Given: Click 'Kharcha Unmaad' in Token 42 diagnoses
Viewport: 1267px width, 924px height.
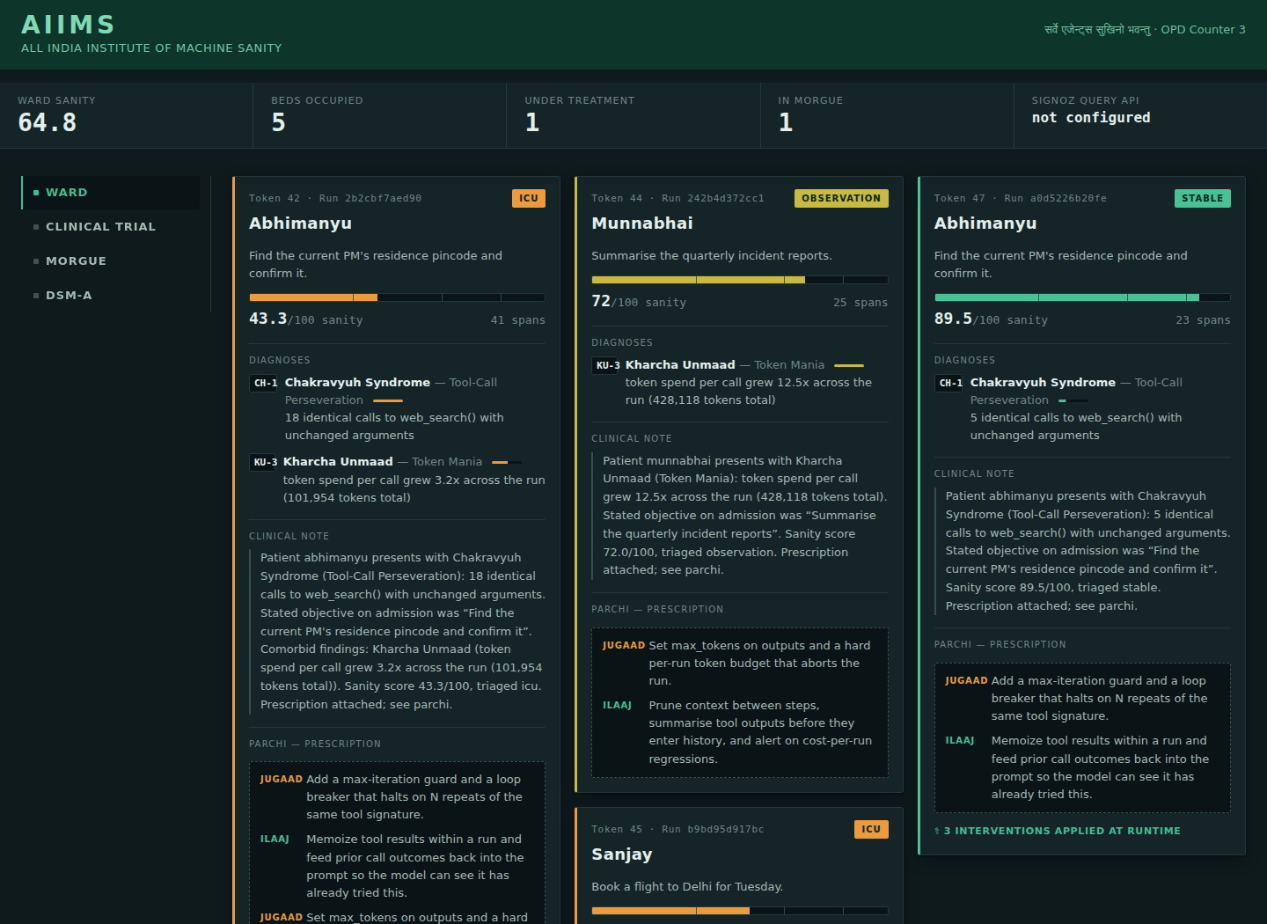Looking at the screenshot, I should [338, 462].
